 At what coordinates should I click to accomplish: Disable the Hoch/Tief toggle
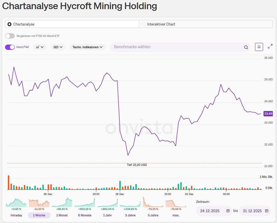point(10,47)
